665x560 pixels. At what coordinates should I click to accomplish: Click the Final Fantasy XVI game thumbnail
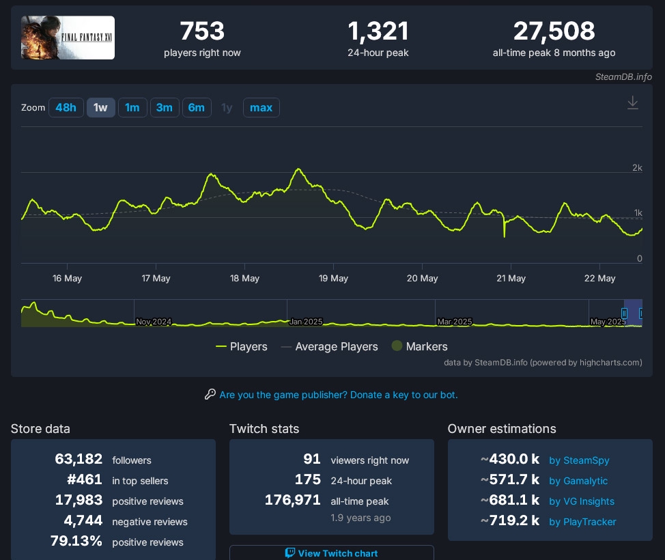(68, 38)
